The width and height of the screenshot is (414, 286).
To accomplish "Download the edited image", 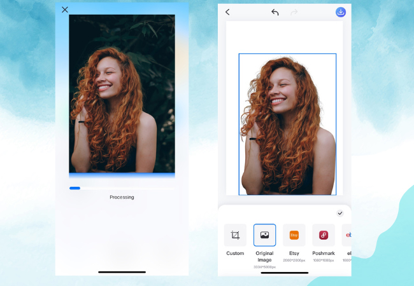I will [341, 12].
